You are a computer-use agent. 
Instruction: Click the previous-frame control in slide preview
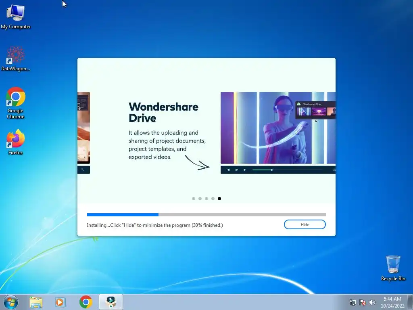point(229,170)
